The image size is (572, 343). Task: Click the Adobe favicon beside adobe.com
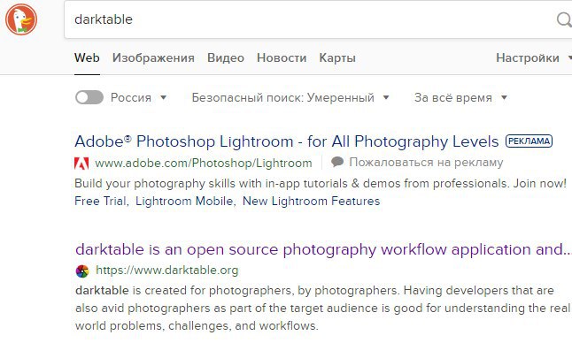pyautogui.click(x=81, y=164)
